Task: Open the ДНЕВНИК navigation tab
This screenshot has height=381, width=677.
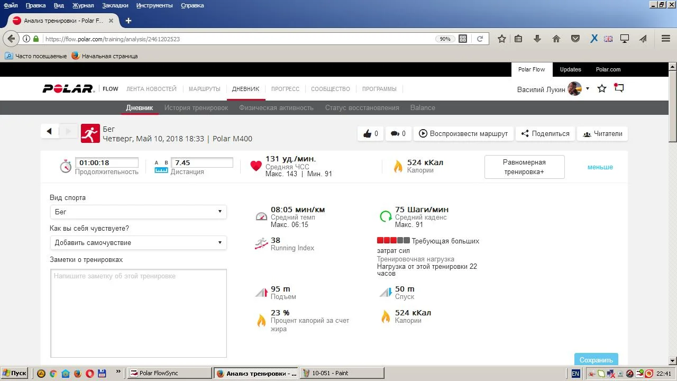Action: point(245,89)
